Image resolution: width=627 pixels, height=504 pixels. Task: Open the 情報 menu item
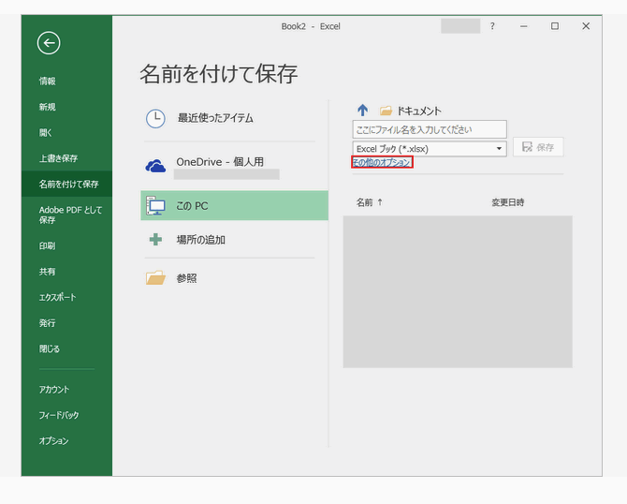pos(47,82)
